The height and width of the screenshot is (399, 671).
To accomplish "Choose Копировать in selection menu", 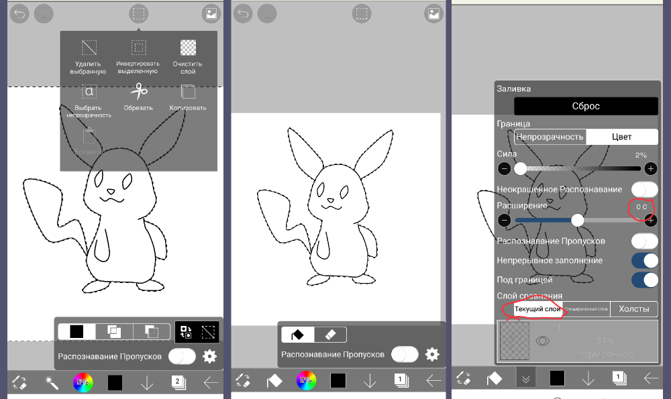I will pyautogui.click(x=188, y=97).
